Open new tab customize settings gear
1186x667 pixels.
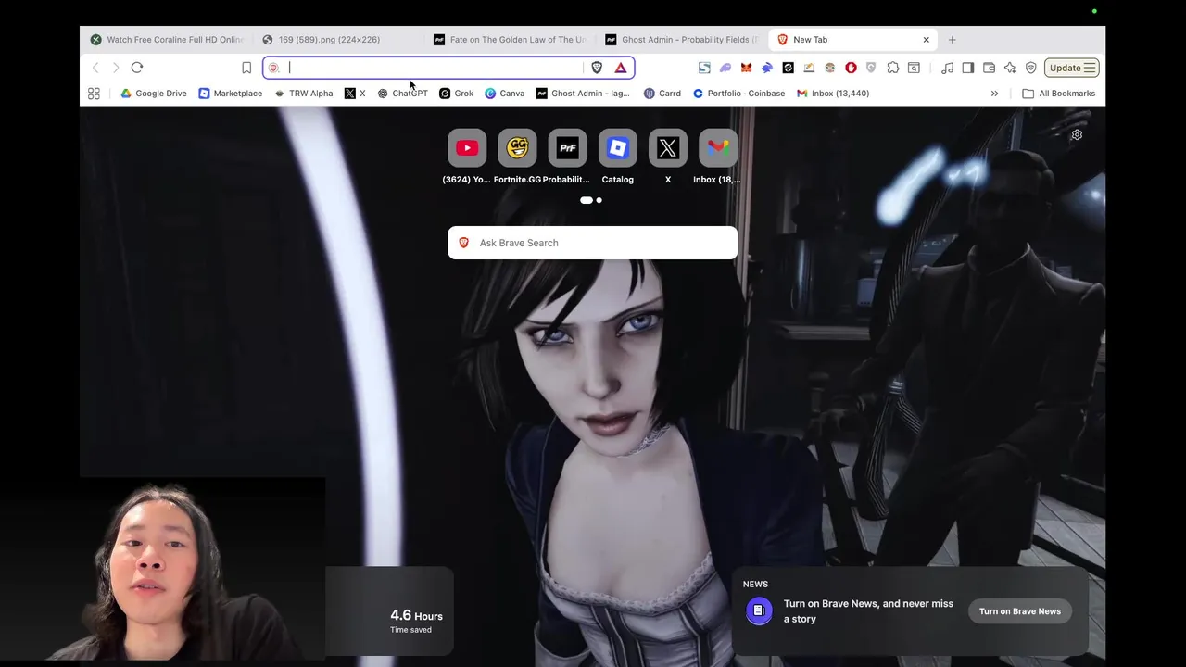click(x=1077, y=135)
